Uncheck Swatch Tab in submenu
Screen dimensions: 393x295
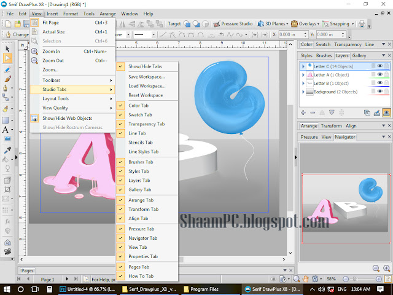147,115
